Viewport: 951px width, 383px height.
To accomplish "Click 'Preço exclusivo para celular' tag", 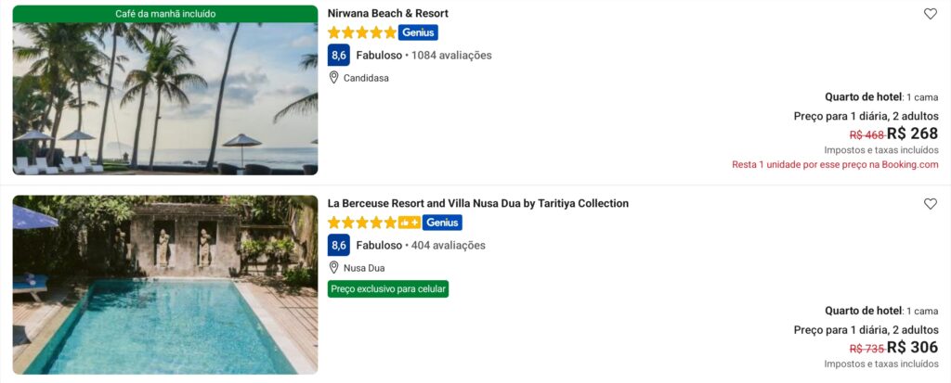I will [388, 288].
